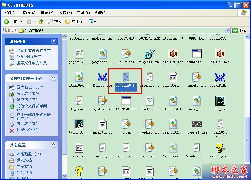The image size is (251, 180).
Task: Click the Search toolbar button
Action: (55, 22)
